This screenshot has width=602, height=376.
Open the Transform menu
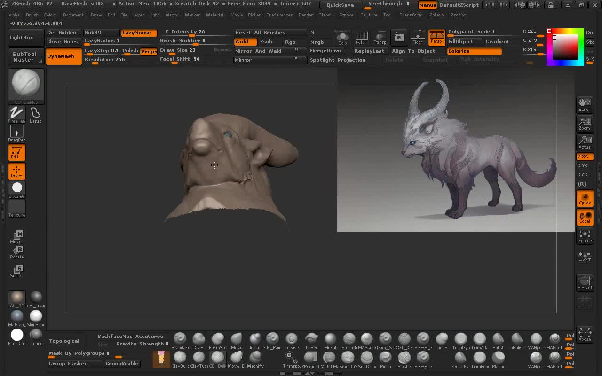point(411,15)
